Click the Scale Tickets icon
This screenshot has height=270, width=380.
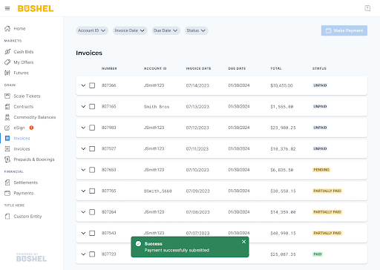pos(7,96)
